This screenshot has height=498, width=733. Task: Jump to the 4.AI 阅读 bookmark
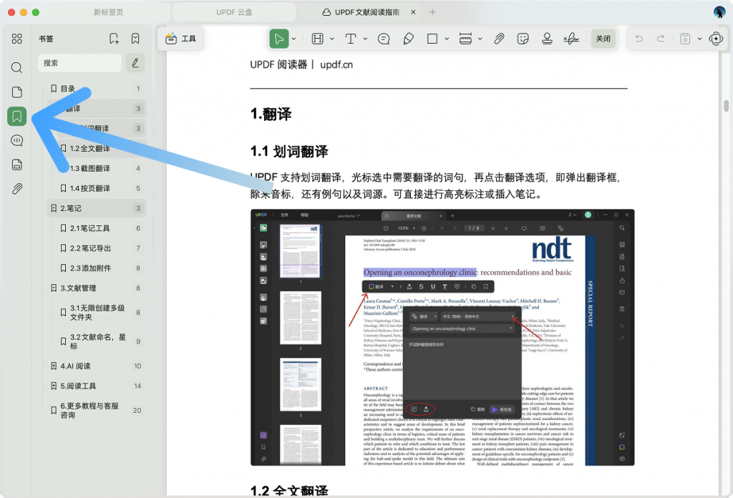click(97, 366)
